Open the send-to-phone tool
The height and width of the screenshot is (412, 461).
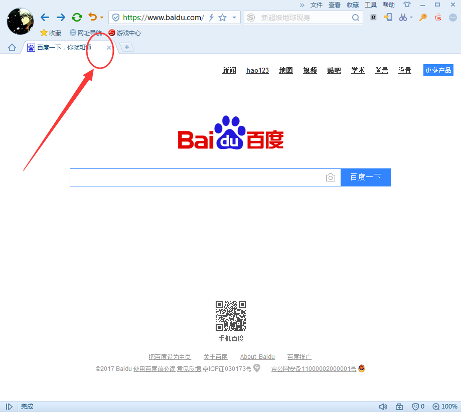click(388, 17)
